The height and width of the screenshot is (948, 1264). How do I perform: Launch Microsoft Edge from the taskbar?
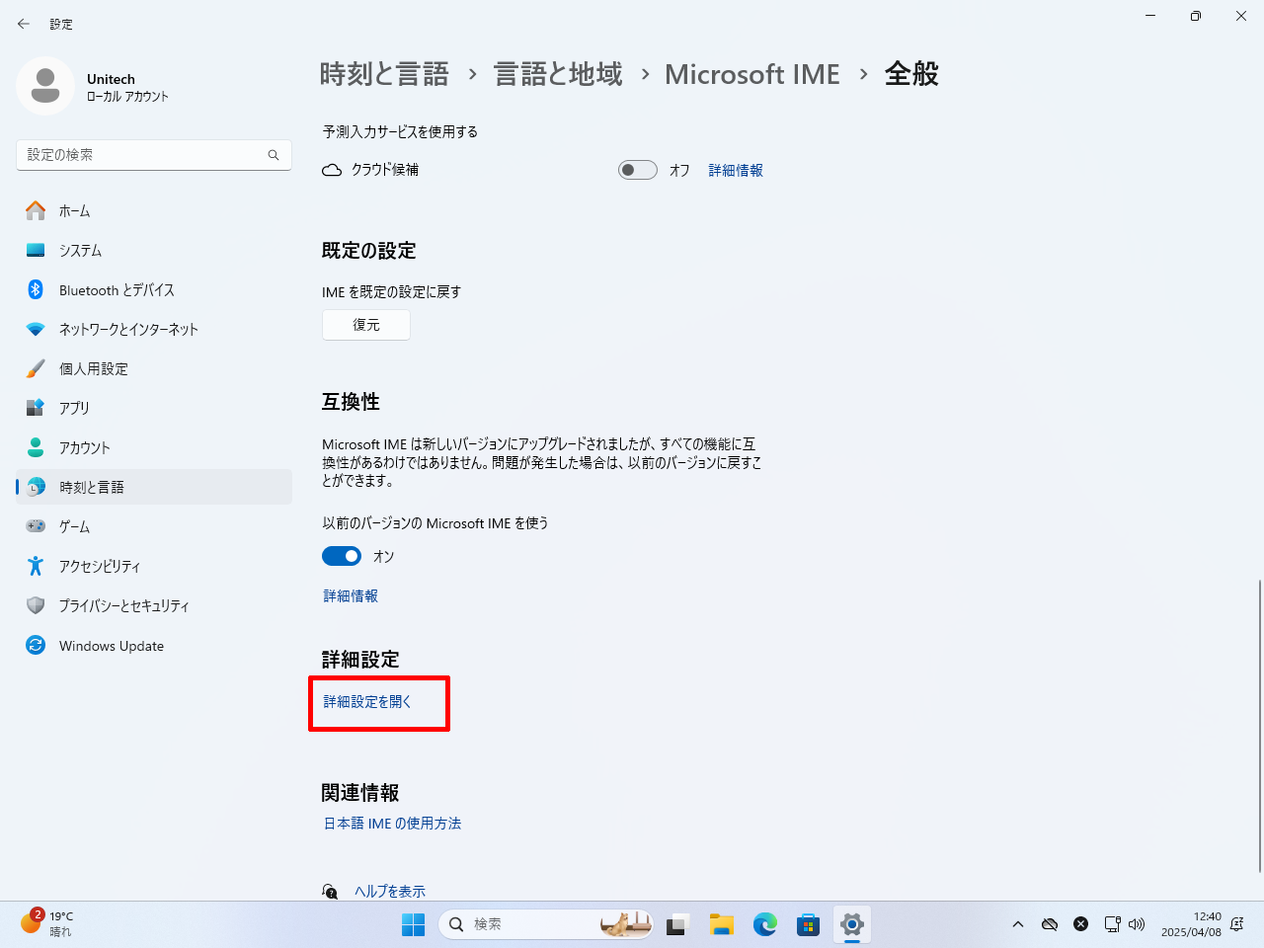765,924
